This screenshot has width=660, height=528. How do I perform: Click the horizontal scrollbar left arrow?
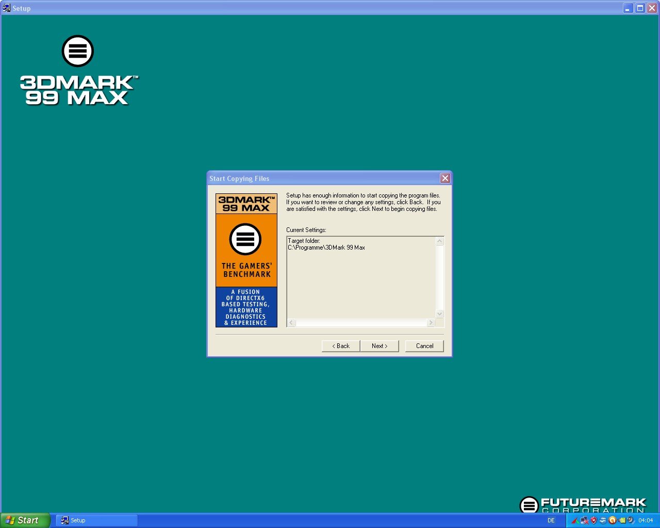(291, 323)
